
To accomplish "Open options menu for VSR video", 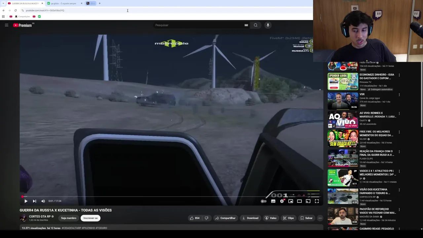I will pyautogui.click(x=399, y=95).
